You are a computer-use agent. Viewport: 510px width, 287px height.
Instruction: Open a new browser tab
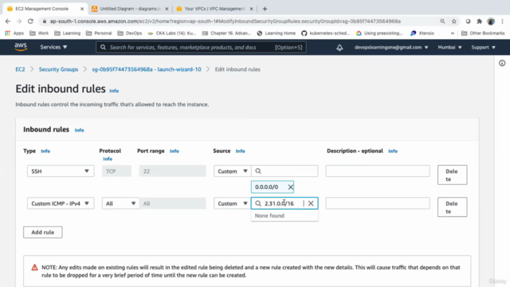pyautogui.click(x=265, y=9)
